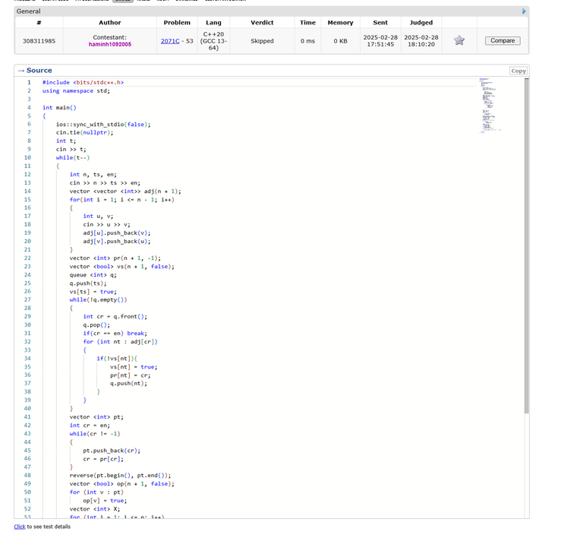Click to see test details link
Image resolution: width=583 pixels, height=541 pixels.
pyautogui.click(x=19, y=527)
